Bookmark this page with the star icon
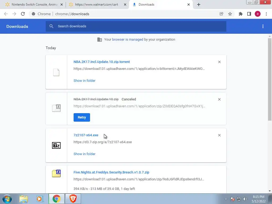This screenshot has width=272, height=204. [230, 14]
